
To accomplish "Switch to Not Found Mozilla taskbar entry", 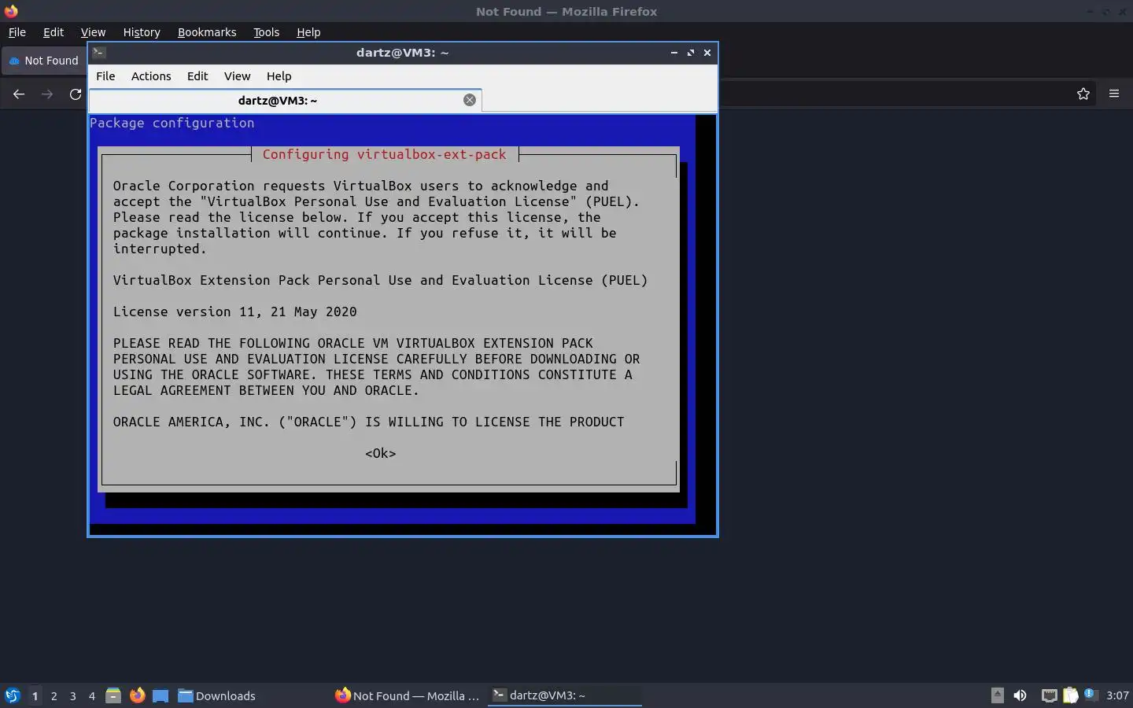I will point(407,695).
